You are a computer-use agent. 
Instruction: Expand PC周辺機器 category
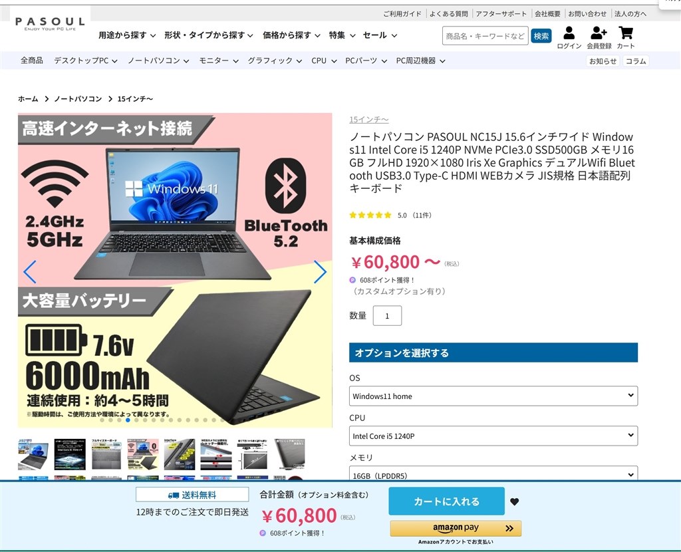coord(420,61)
